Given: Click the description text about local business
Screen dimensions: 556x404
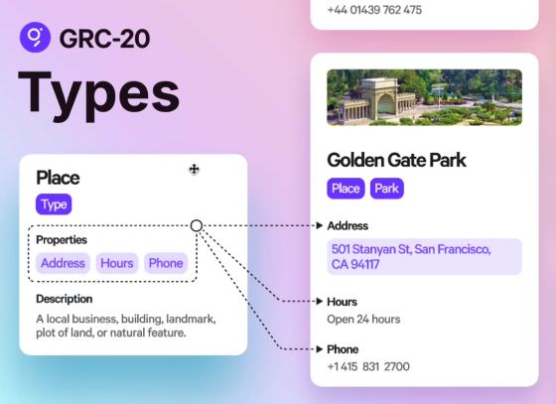Looking at the screenshot, I should (x=126, y=326).
